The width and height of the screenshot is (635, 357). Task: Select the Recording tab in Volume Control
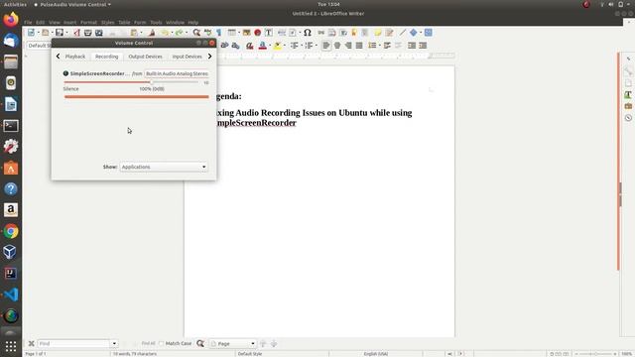(106, 57)
